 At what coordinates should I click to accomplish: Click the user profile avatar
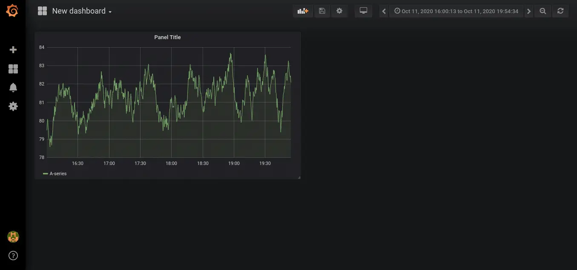[13, 237]
